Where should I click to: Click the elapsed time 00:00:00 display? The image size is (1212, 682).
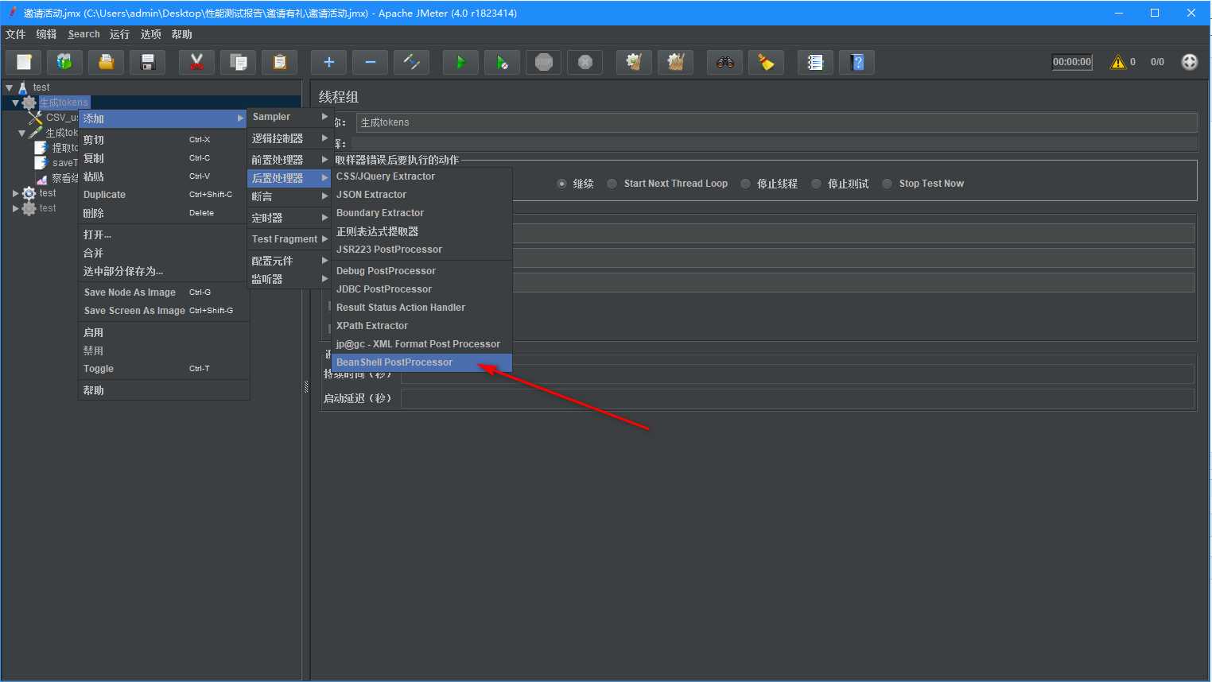1072,62
